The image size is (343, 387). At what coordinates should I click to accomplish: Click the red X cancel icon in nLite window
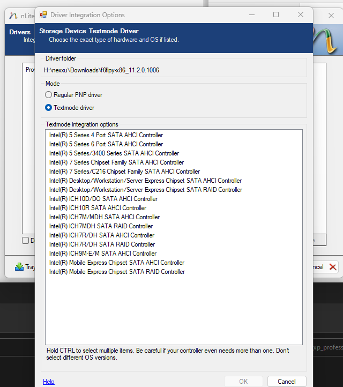coord(333,267)
